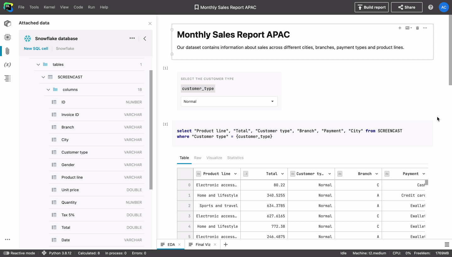Screen dimensions: 452x257
Task: Open the attached data paperclip icon
Action: coord(8,51)
